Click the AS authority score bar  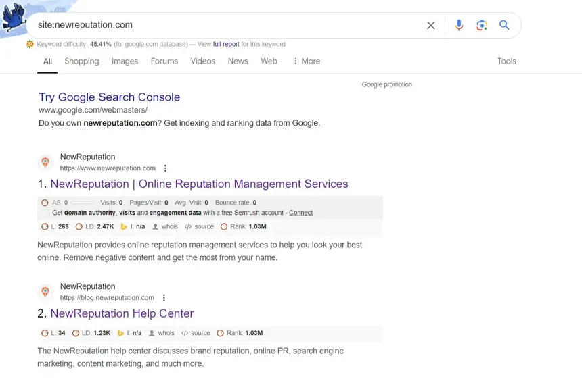[82, 203]
